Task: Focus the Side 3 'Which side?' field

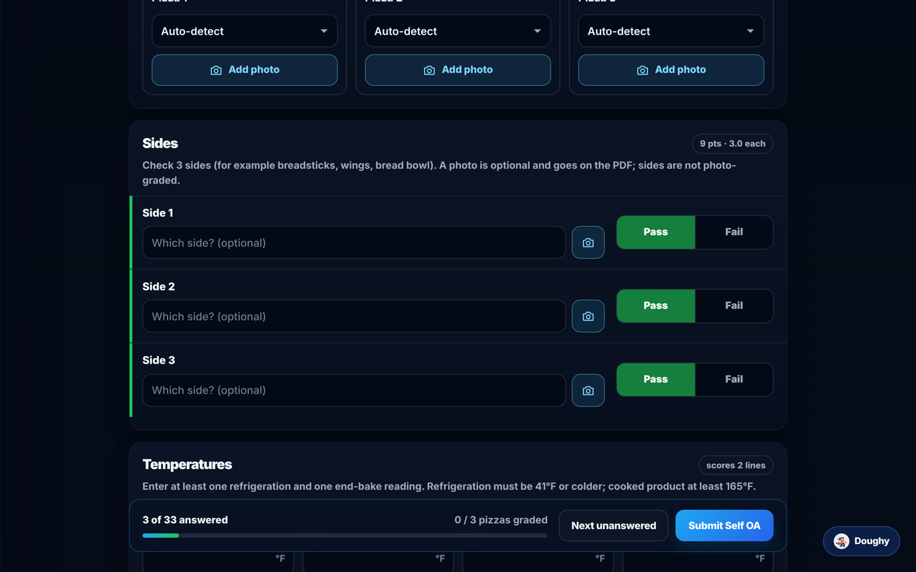Action: click(354, 391)
